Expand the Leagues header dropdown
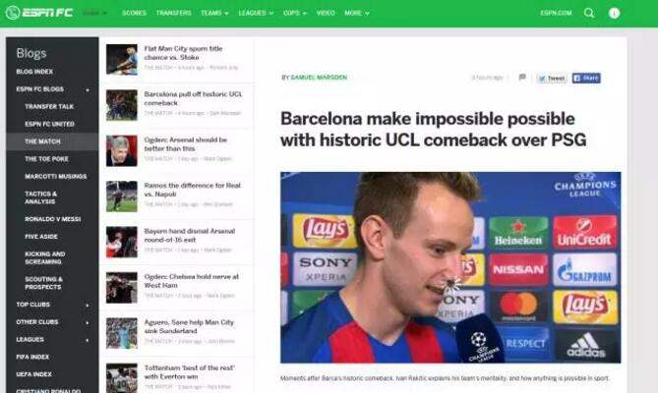The image size is (658, 393). [x=256, y=13]
